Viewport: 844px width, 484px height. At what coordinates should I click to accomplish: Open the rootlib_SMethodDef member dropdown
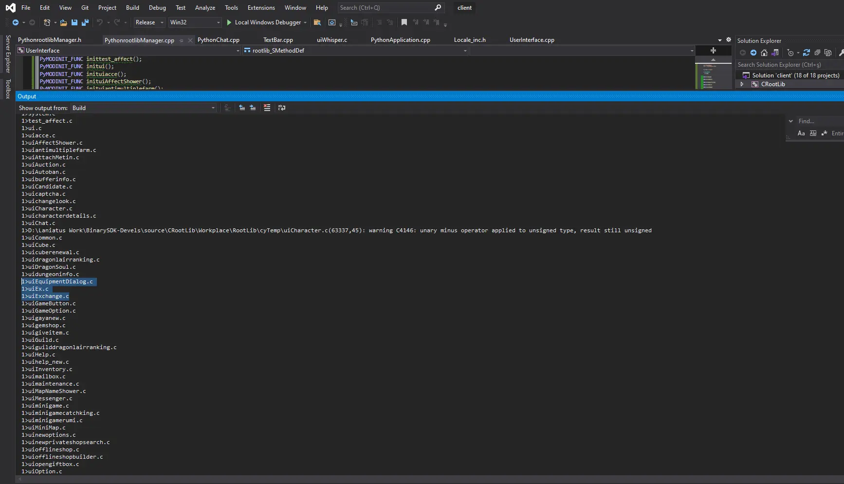click(355, 51)
